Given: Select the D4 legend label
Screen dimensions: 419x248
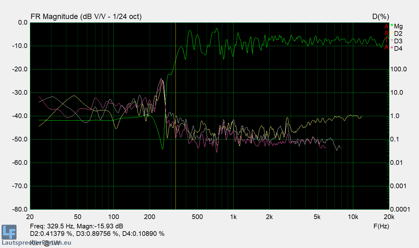Looking at the screenshot, I should point(398,49).
